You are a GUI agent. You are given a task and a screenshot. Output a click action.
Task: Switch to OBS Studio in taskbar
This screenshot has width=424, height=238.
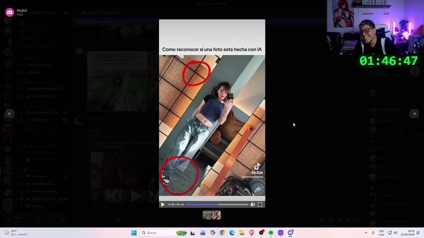pyautogui.click(x=261, y=233)
